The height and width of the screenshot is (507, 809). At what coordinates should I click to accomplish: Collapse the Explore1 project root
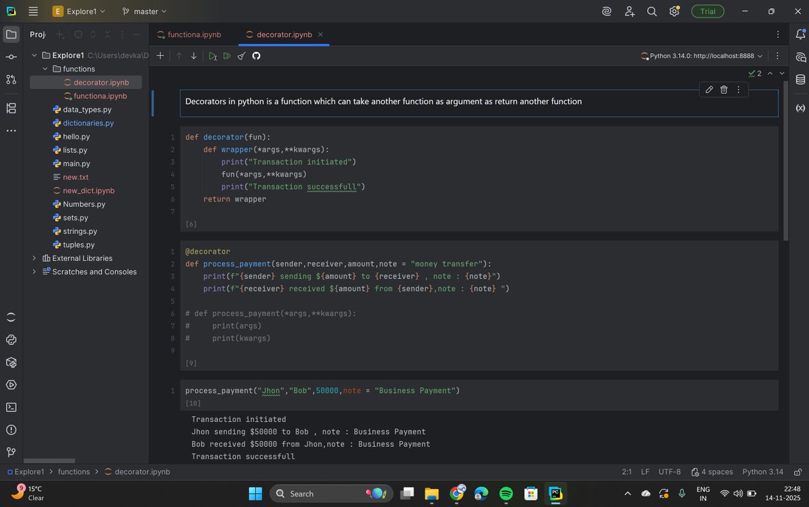coord(34,55)
